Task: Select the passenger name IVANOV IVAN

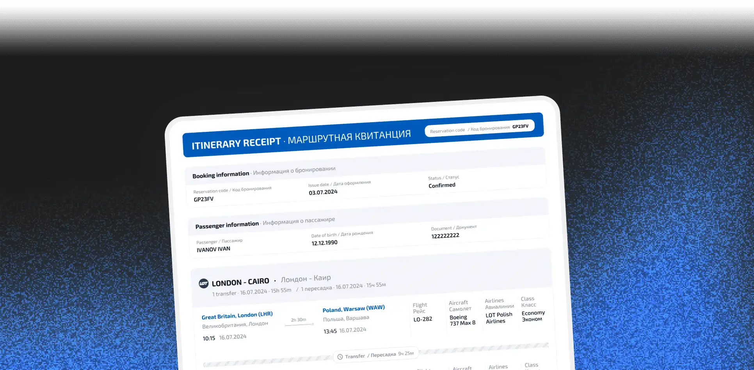Action: pos(213,249)
